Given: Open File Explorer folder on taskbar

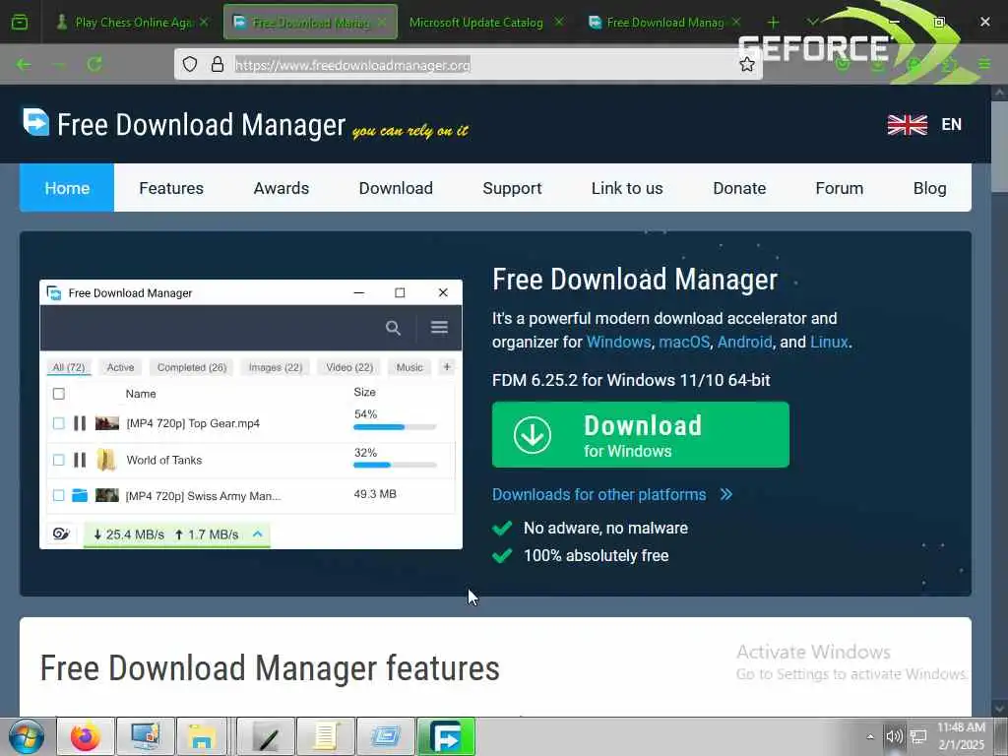Looking at the screenshot, I should 202,736.
